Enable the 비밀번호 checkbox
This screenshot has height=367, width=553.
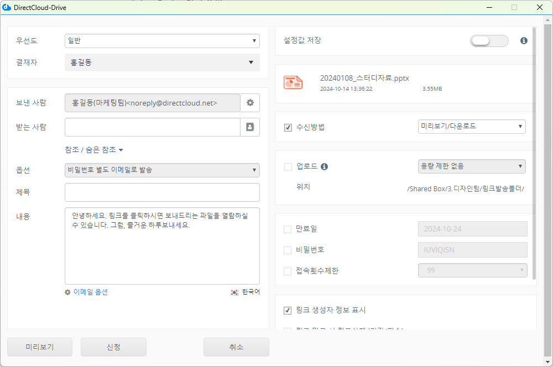[x=288, y=250]
